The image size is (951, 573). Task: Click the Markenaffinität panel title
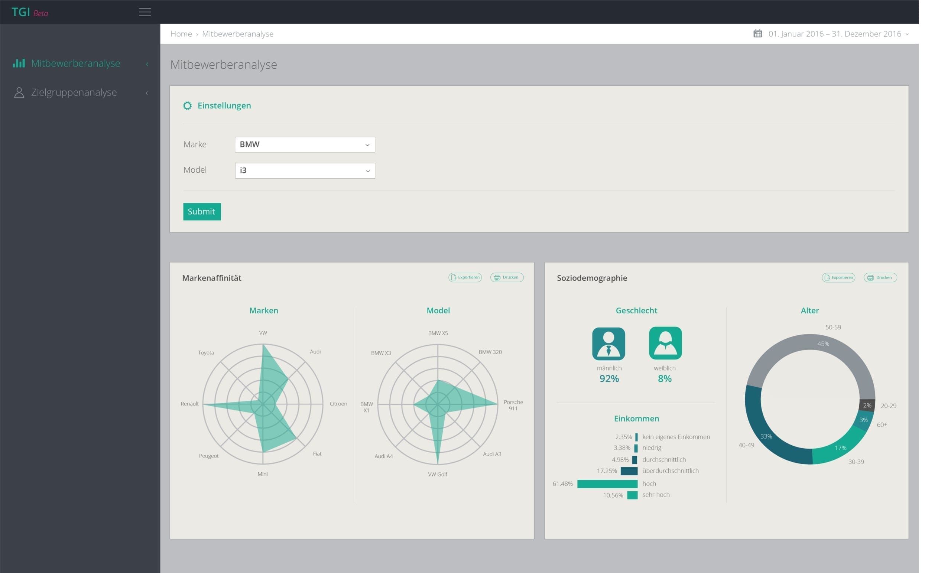211,278
